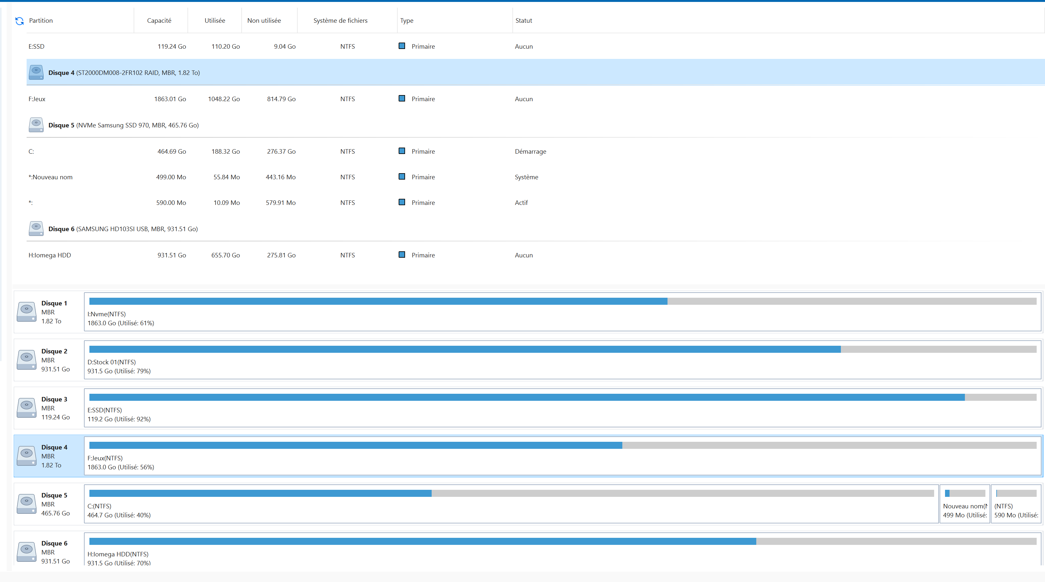Select the E:SSD partition row
The height and width of the screenshot is (582, 1045).
tap(535, 46)
